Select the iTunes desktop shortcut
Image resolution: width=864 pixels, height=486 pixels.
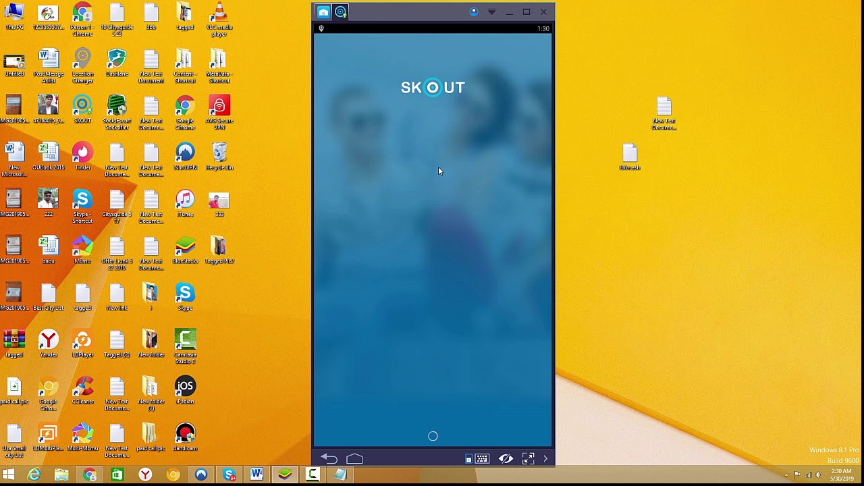pos(185,203)
